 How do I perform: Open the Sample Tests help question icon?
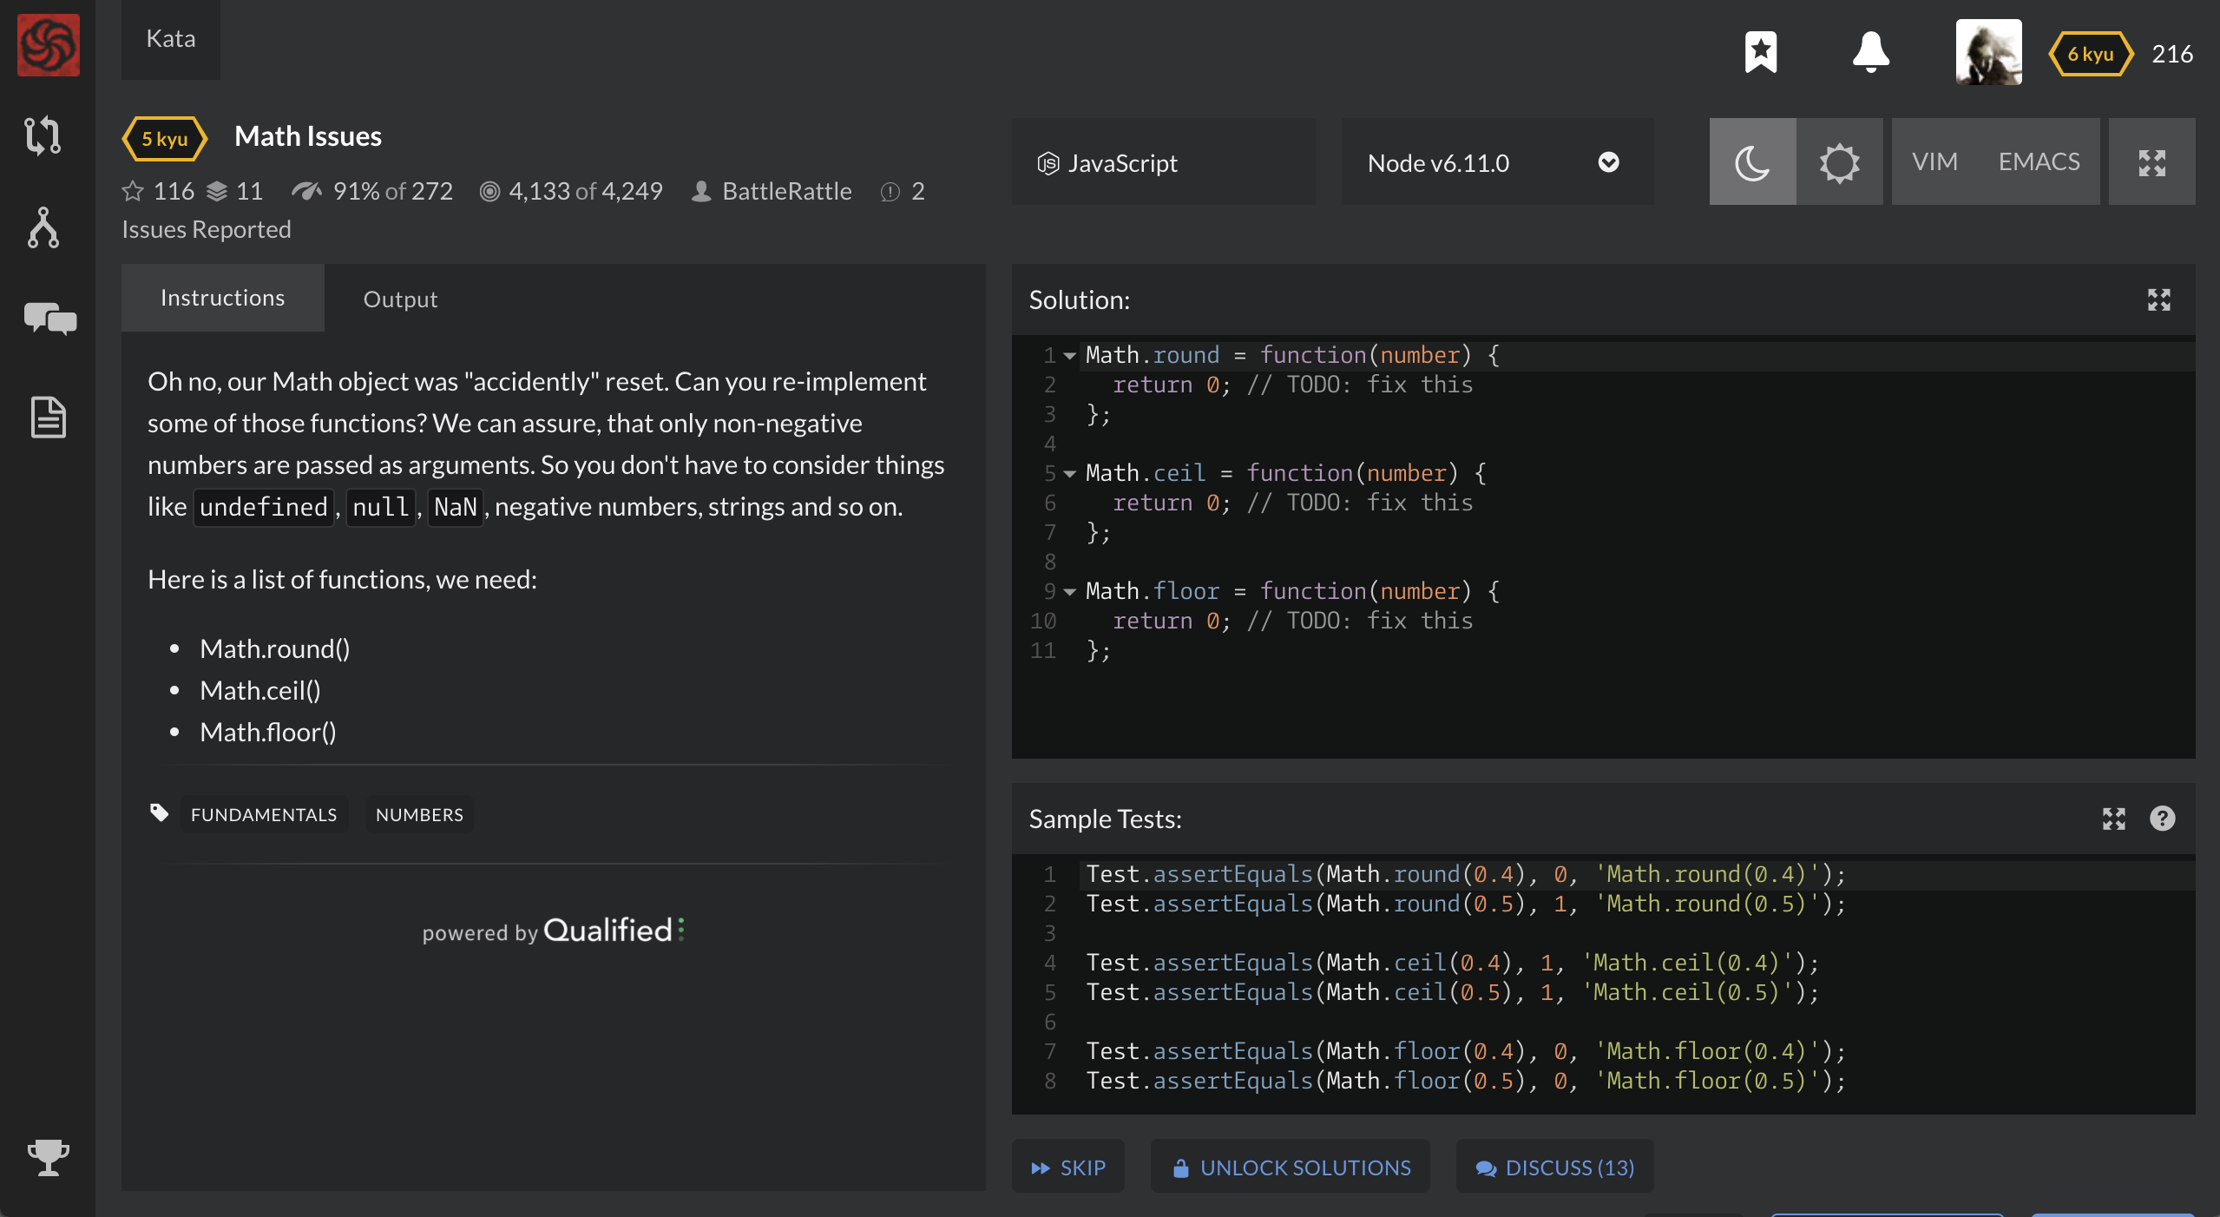pos(2162,819)
